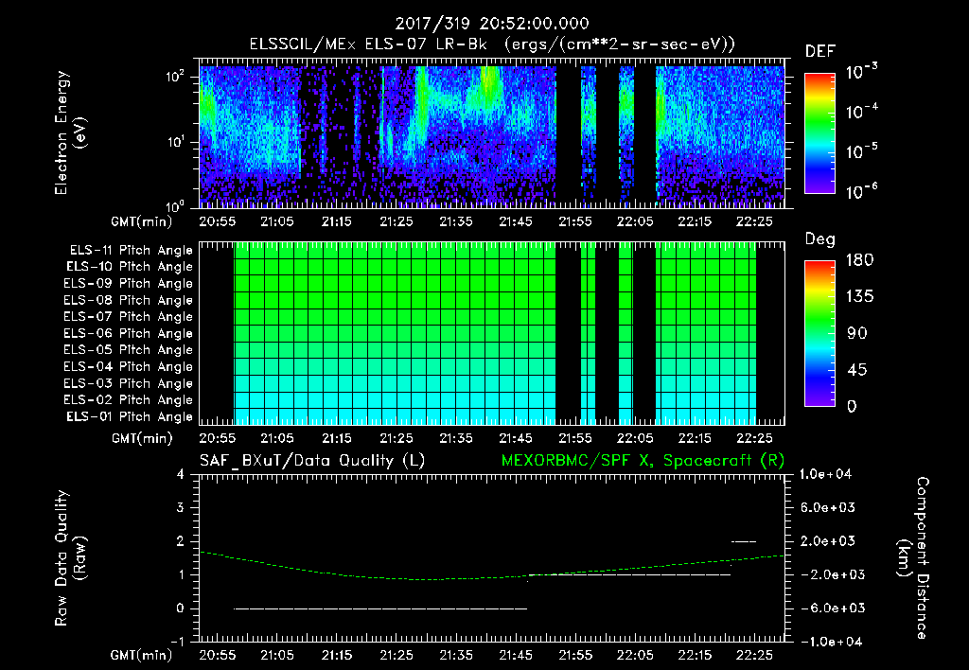The width and height of the screenshot is (969, 670).
Task: Click the '1.0e+04' right-axis value
Action: (x=825, y=475)
